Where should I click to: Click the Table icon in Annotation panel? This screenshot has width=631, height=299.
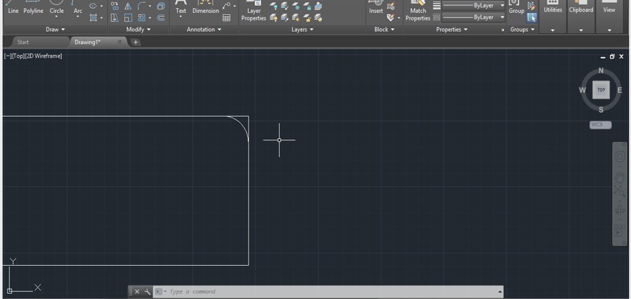[x=226, y=18]
